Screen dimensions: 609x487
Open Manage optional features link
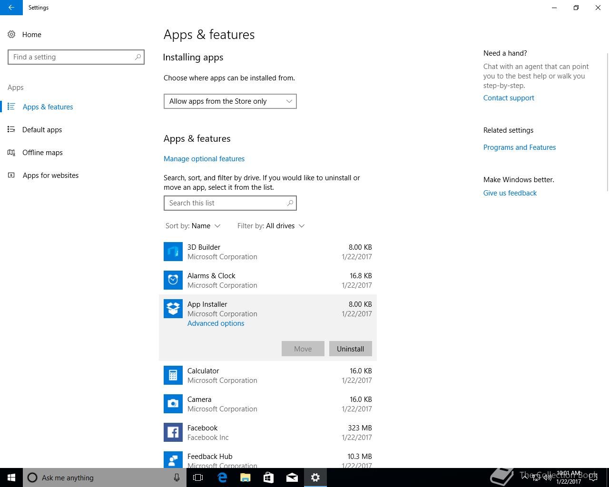click(x=204, y=159)
